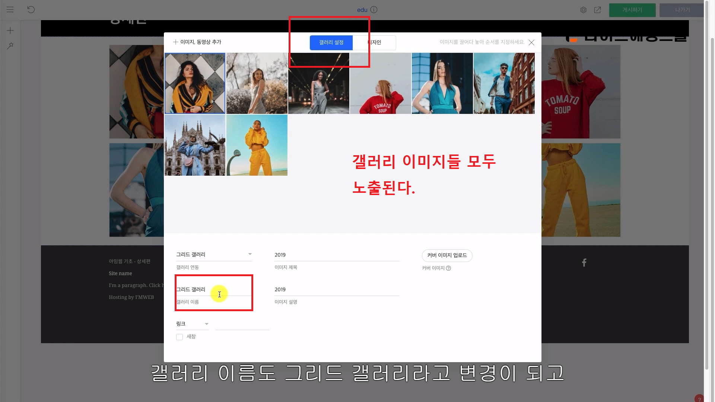This screenshot has width=715, height=402.
Task: Click the pin icon in left sidebar
Action: pos(10,46)
